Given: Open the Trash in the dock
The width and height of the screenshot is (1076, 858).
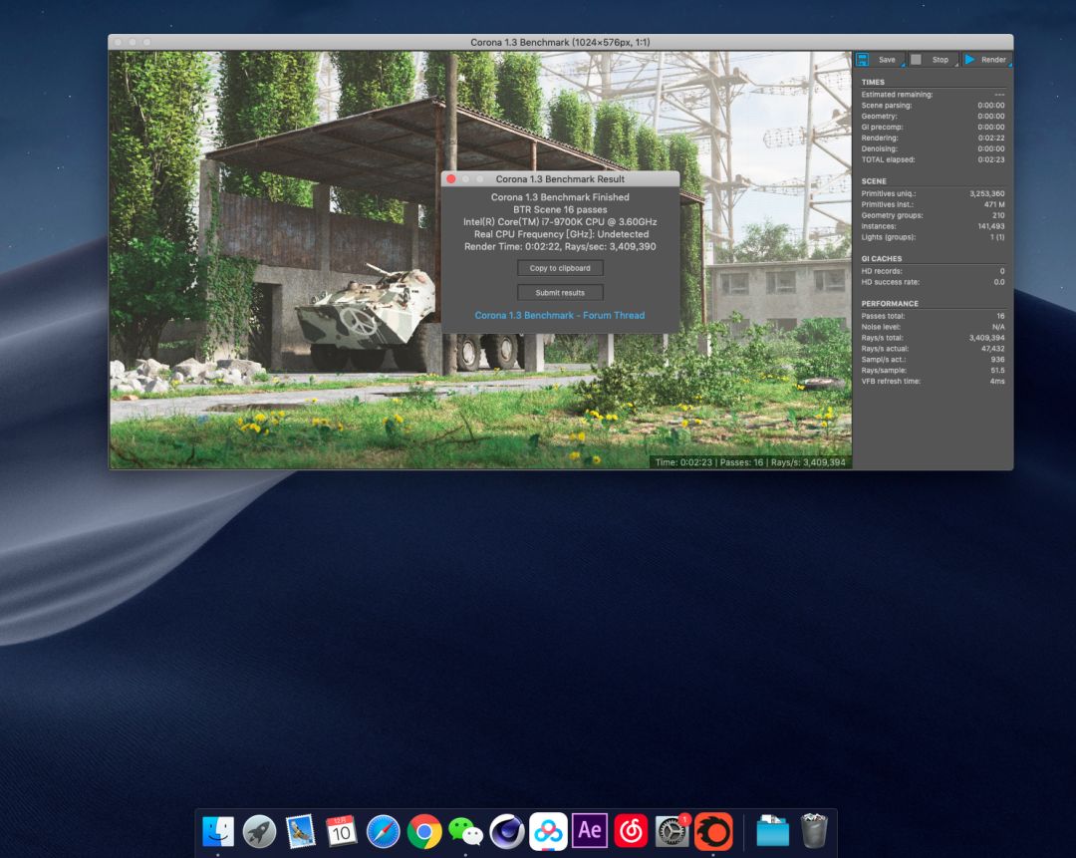Looking at the screenshot, I should point(814,830).
